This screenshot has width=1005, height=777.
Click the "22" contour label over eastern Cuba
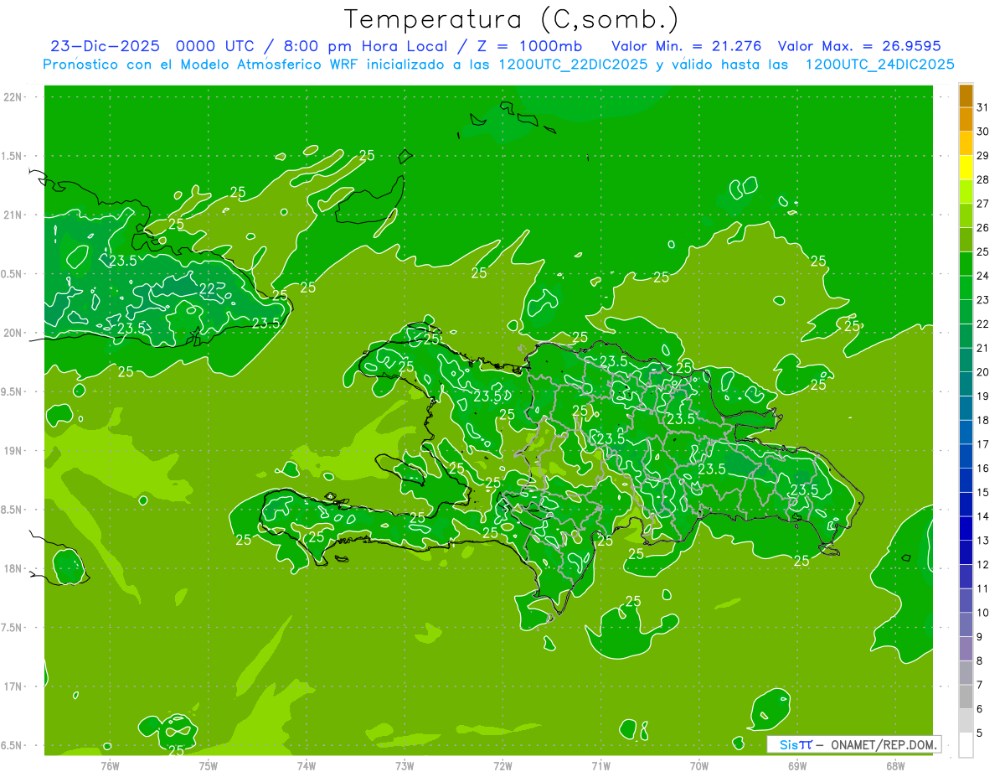point(208,288)
